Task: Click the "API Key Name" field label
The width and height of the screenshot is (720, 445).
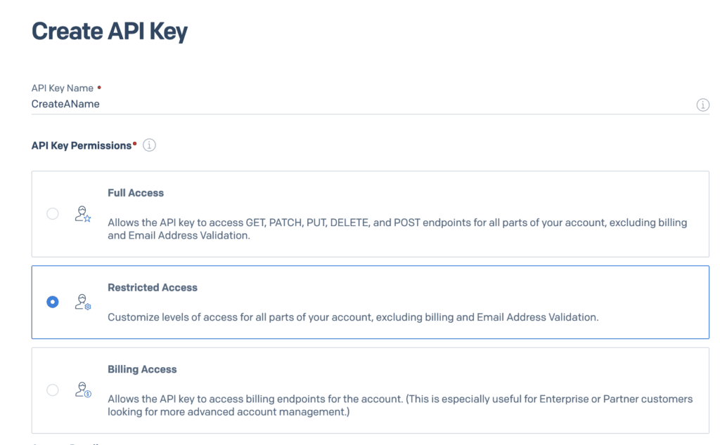Action: point(63,88)
